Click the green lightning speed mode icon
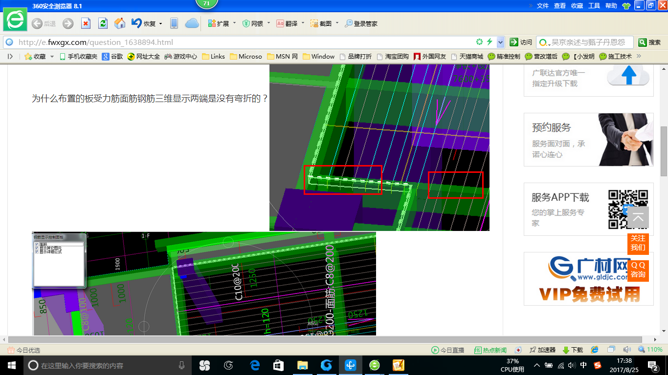 tap(490, 42)
